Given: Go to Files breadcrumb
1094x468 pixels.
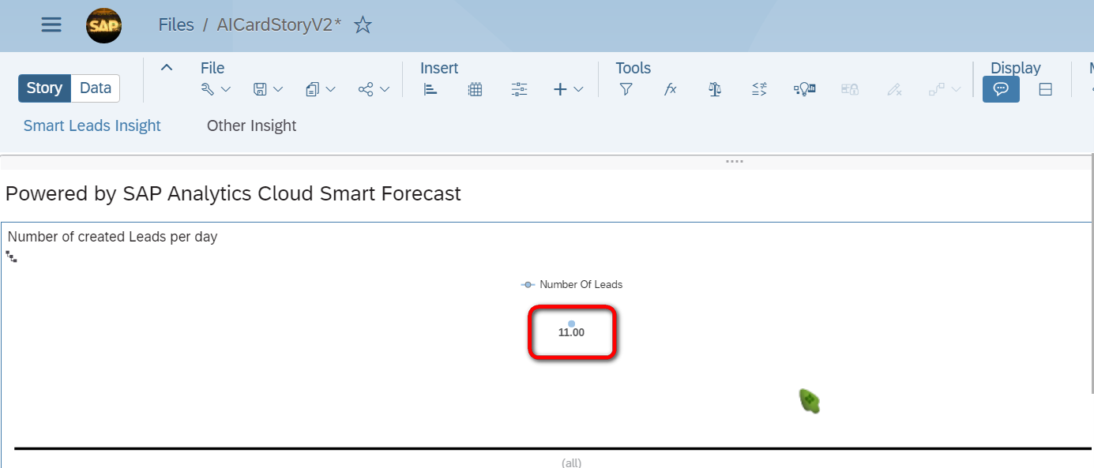Looking at the screenshot, I should [176, 25].
